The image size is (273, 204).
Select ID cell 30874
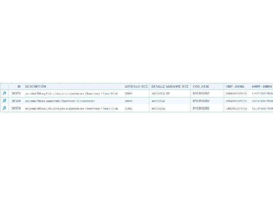(x=16, y=108)
